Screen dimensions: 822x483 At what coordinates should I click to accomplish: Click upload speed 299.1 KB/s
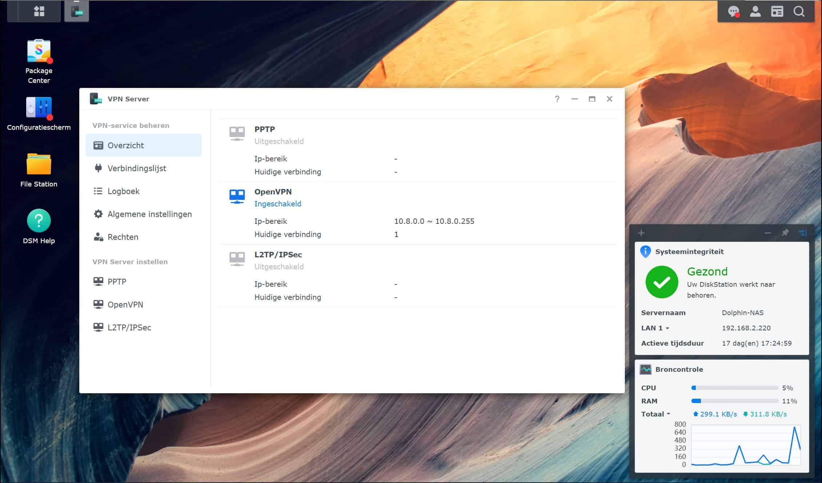(x=715, y=414)
